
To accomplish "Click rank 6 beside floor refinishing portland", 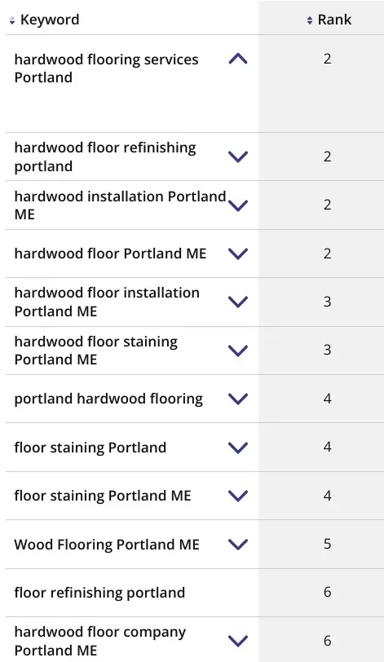I will click(328, 592).
